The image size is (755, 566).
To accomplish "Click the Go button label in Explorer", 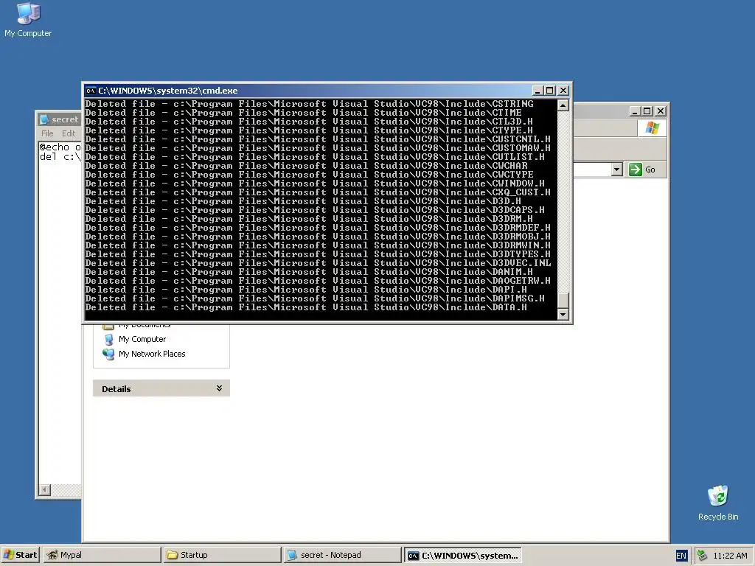I will coord(650,170).
